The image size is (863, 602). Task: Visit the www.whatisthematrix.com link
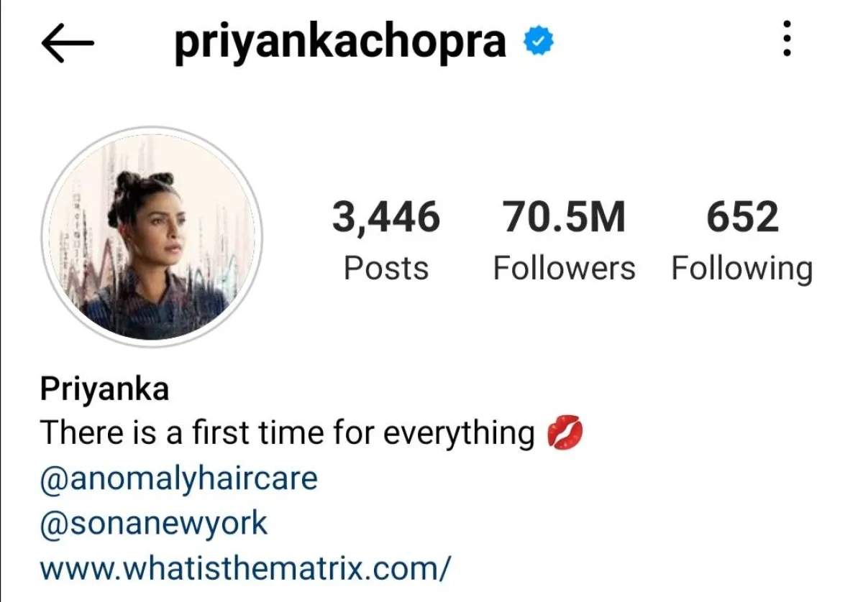pos(245,568)
